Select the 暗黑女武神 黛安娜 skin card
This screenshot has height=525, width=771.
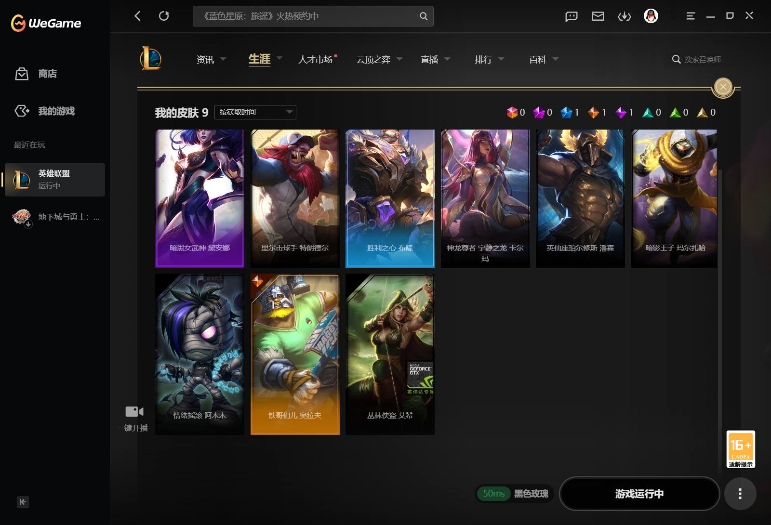[x=199, y=198]
